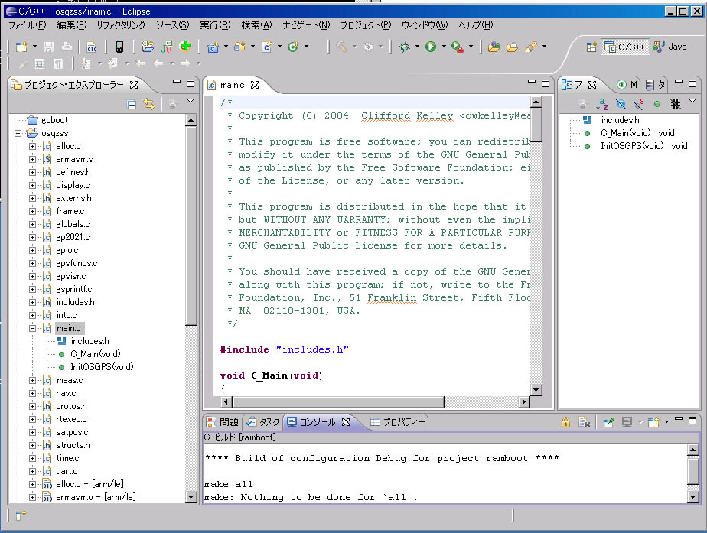707x533 pixels.
Task: Click the Open Perspective icon
Action: (591, 47)
